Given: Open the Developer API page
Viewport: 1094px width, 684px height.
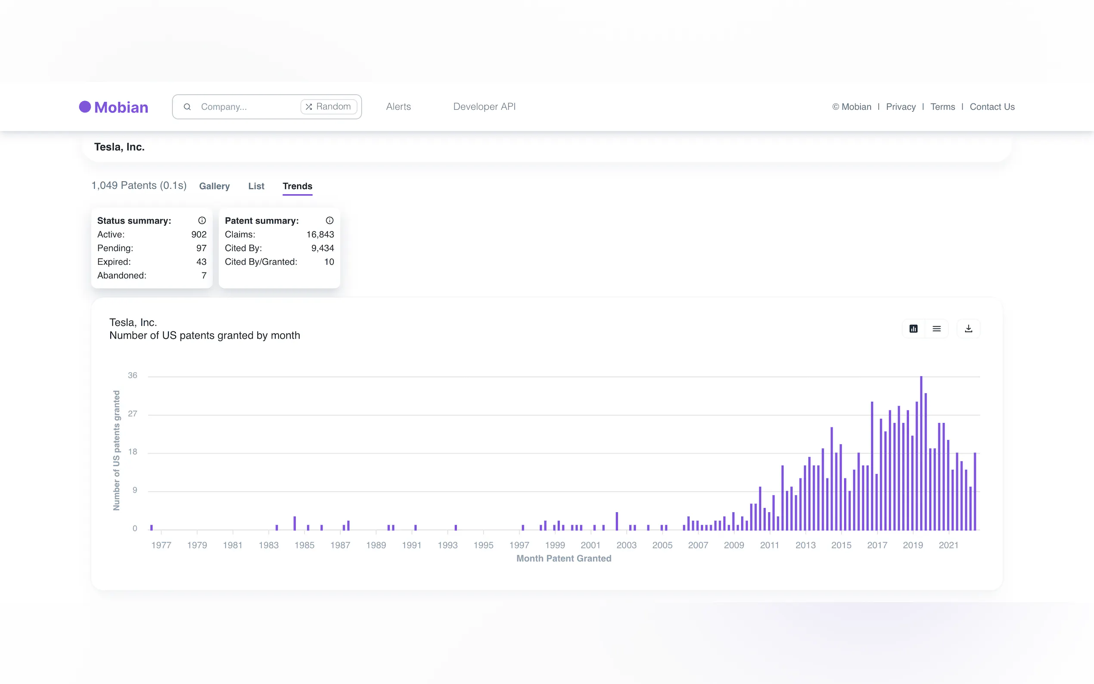Looking at the screenshot, I should (485, 107).
